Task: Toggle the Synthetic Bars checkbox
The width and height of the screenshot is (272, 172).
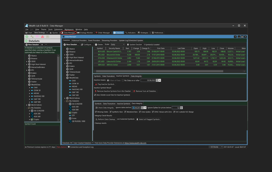Action: (x=110, y=112)
